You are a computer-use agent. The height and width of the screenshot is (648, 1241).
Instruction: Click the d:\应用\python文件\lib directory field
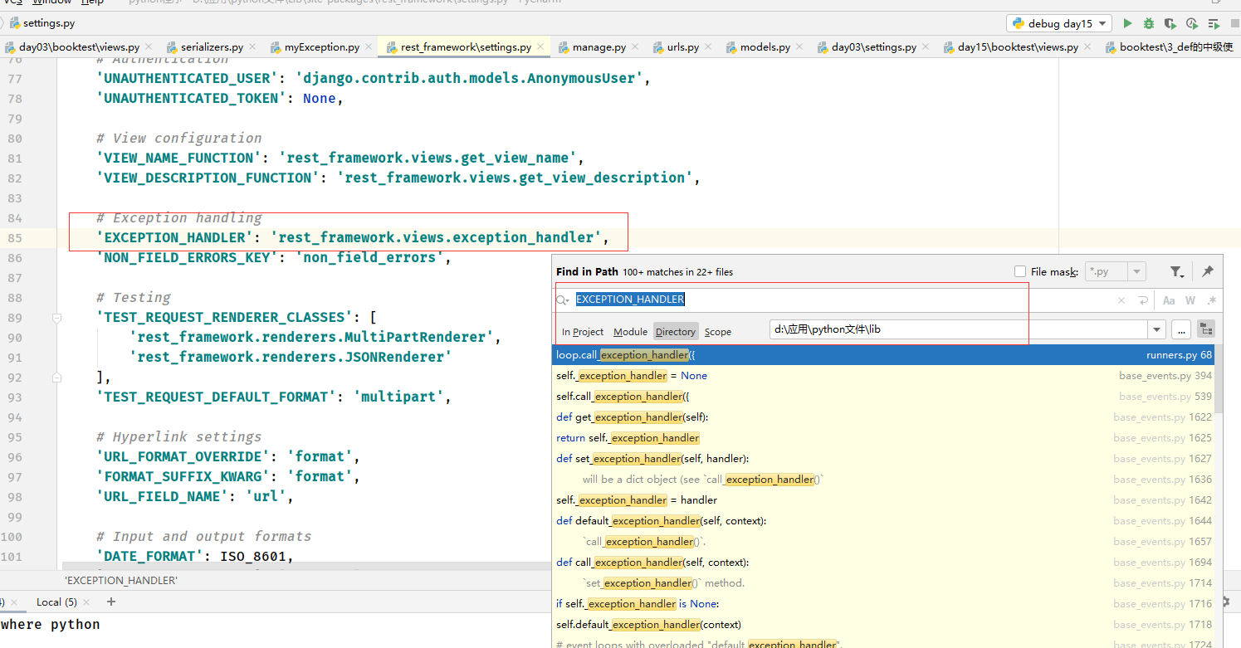(x=959, y=330)
